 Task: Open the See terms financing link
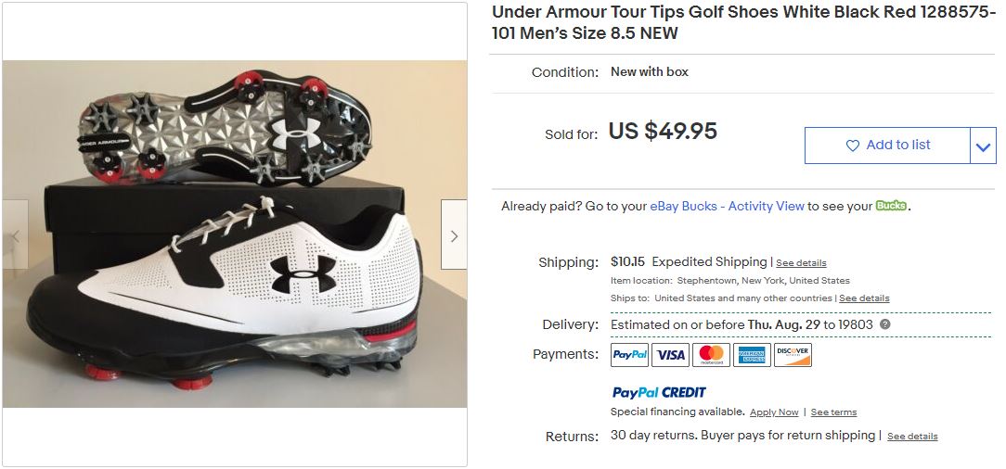click(x=833, y=412)
